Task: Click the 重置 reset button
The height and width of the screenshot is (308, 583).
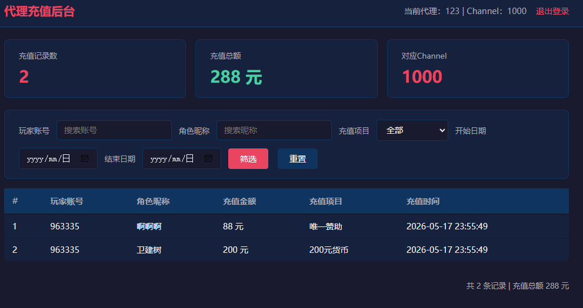Action: click(x=298, y=158)
